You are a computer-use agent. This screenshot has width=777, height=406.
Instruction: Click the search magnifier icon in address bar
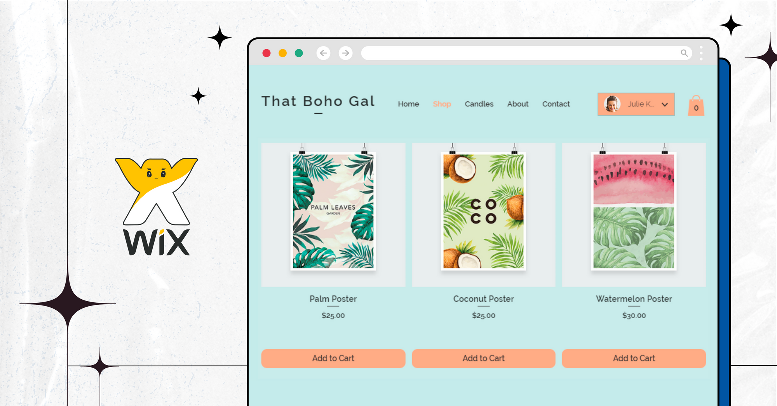coord(684,53)
